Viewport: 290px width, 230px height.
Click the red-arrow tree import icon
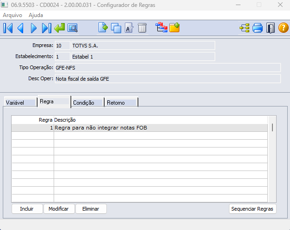[x=161, y=28]
